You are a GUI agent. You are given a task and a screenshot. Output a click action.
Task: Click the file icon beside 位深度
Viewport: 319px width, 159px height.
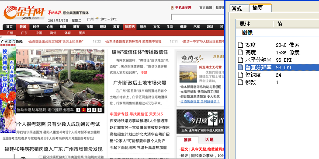pos(240,75)
